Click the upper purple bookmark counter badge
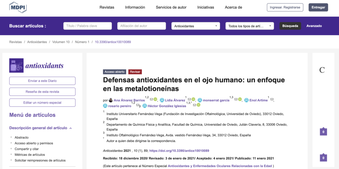This screenshot has width=339, height=169. click(x=323, y=132)
